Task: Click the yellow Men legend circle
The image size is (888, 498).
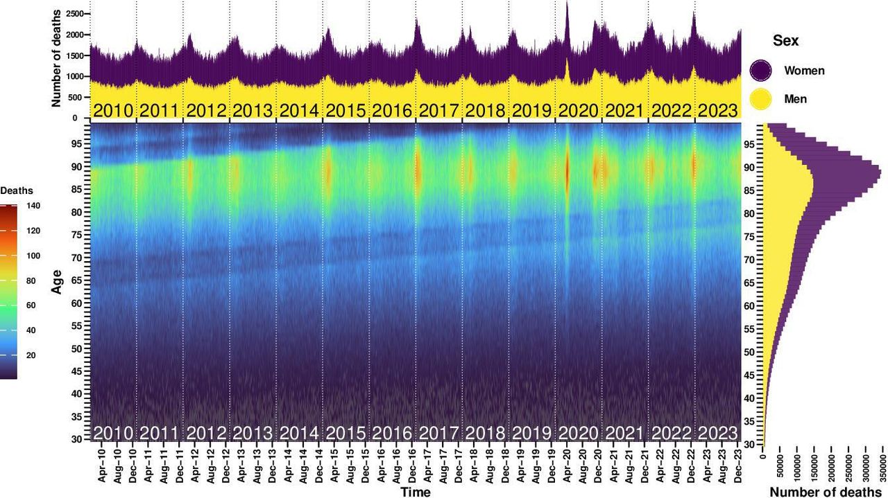Action: tap(761, 99)
